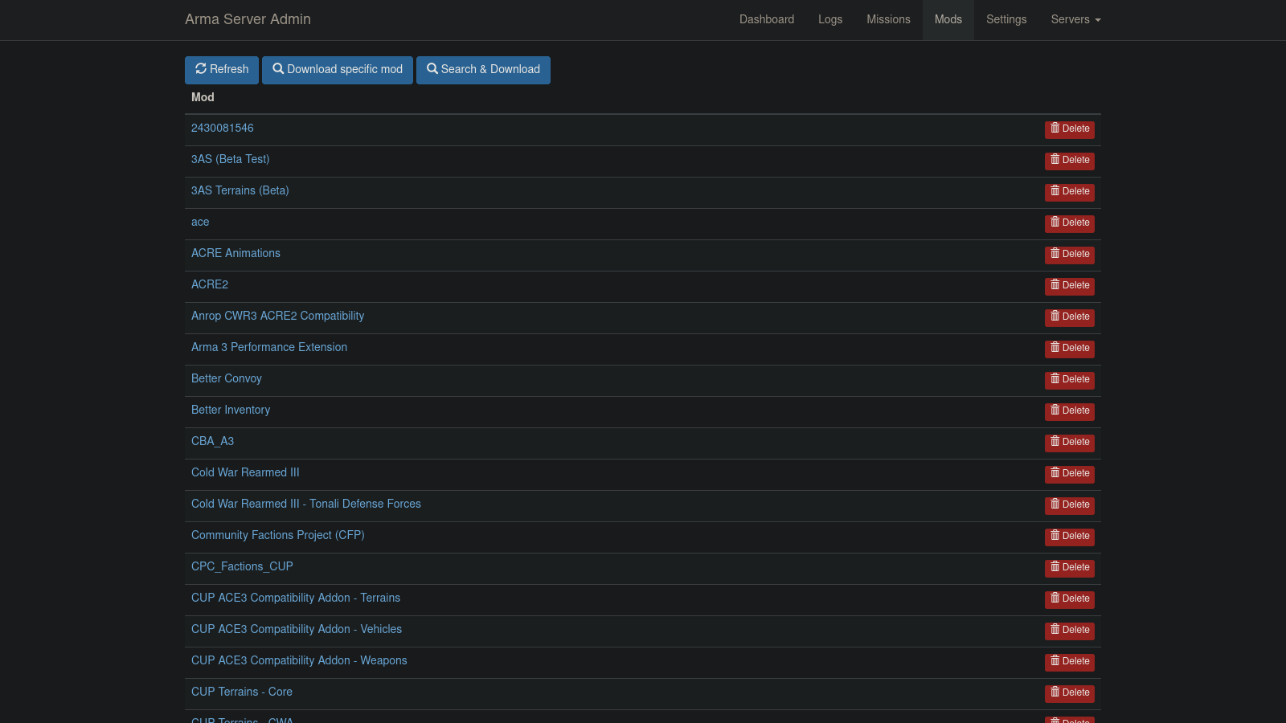1286x723 pixels.
Task: Open CUP ACE3 Compatibility Addon - Vehicles link
Action: [297, 629]
